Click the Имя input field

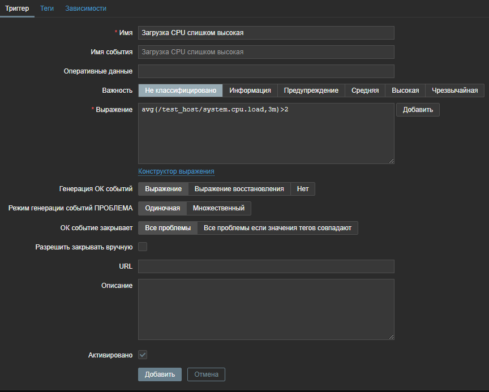266,33
